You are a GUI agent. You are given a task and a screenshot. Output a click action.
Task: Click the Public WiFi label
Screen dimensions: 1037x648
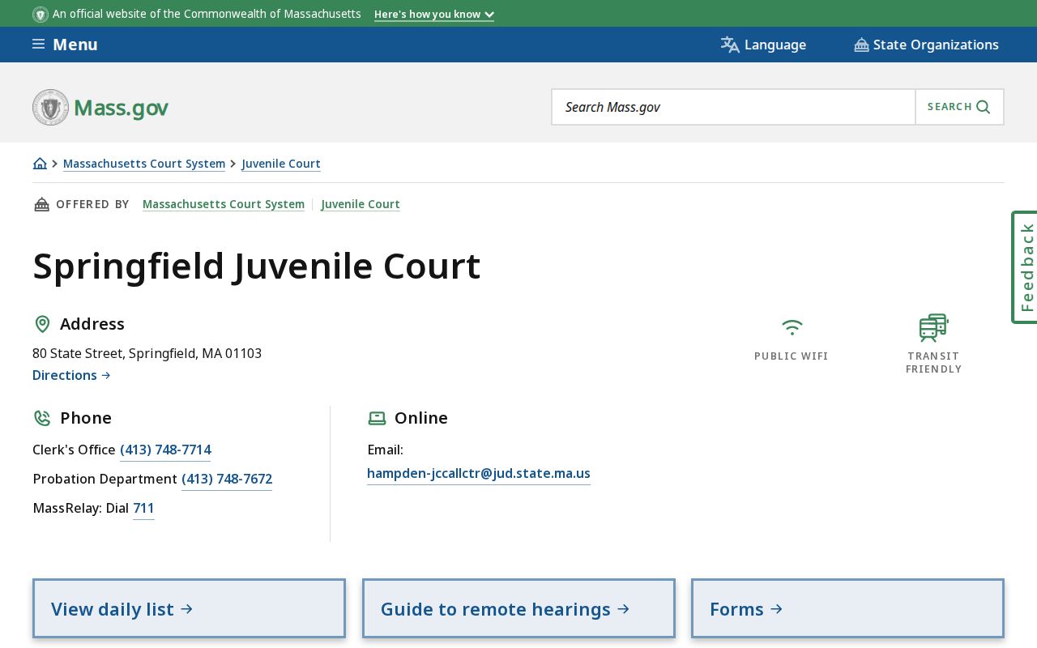click(792, 356)
